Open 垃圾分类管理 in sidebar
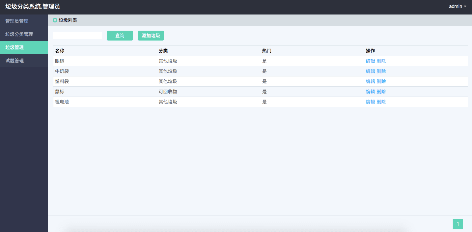 click(24, 34)
